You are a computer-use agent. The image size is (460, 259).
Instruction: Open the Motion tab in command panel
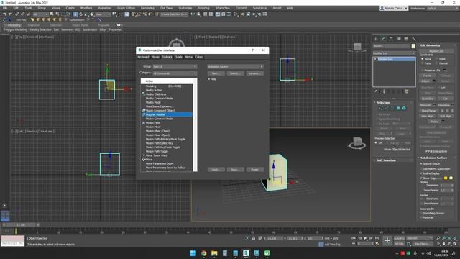click(399, 38)
